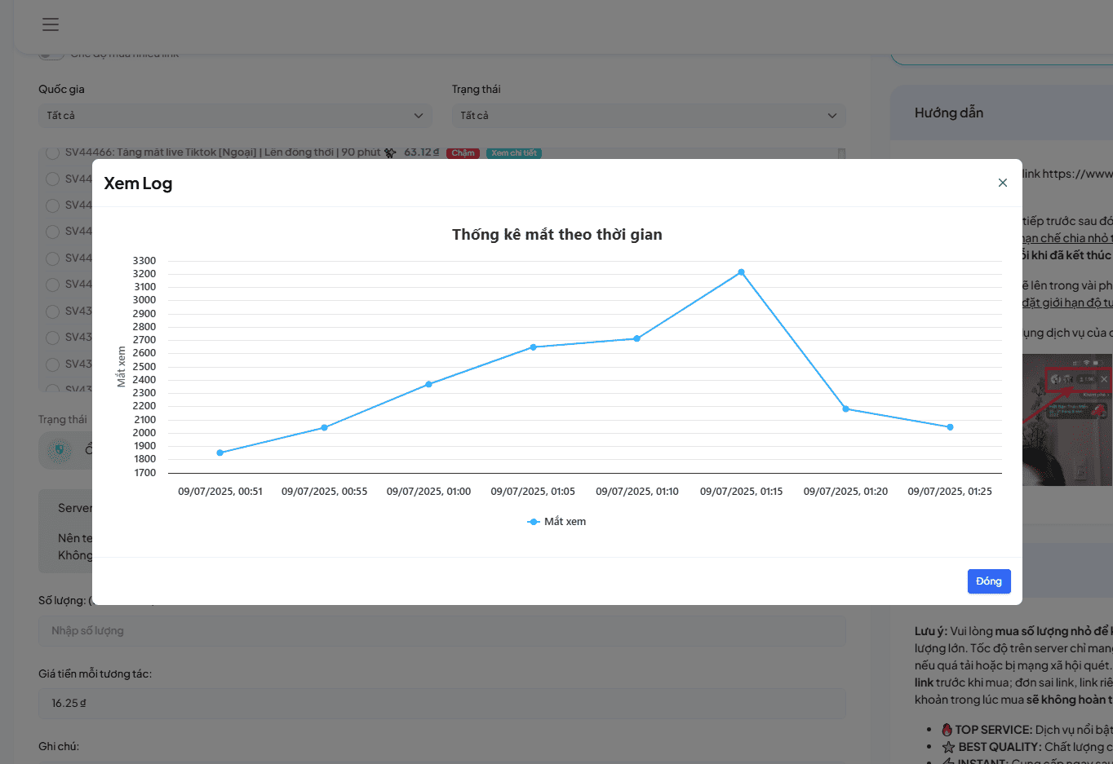
Task: Click the chart data point at 01:20
Action: [846, 408]
